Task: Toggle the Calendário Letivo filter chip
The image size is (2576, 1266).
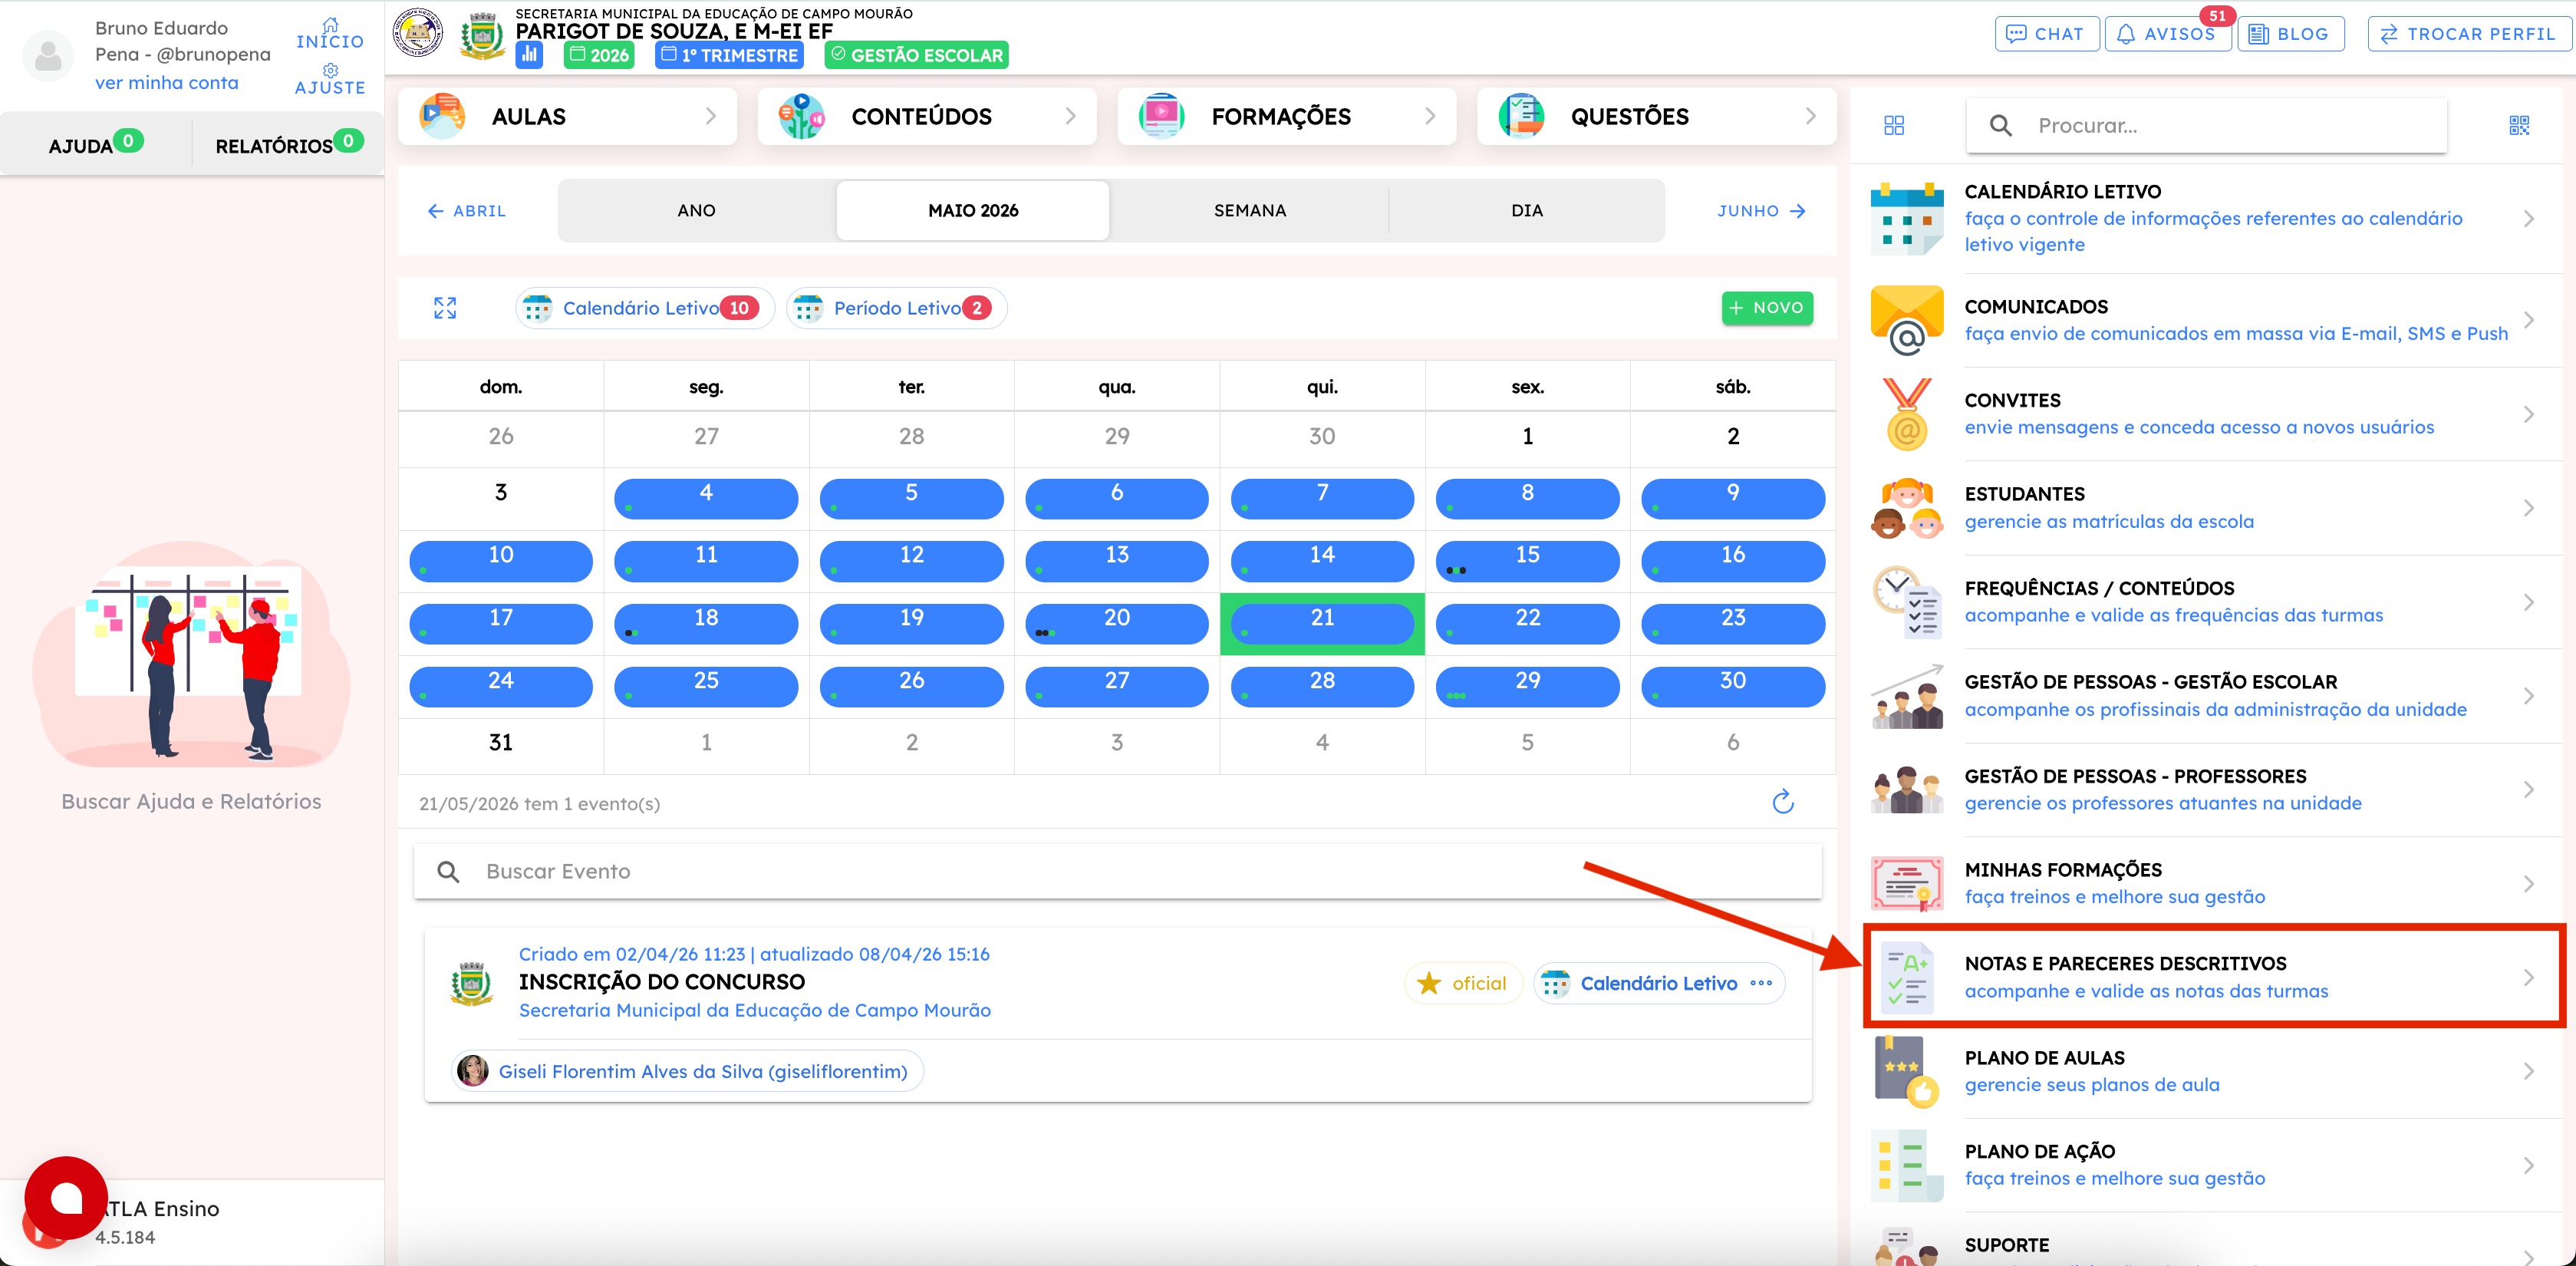Action: click(x=645, y=308)
